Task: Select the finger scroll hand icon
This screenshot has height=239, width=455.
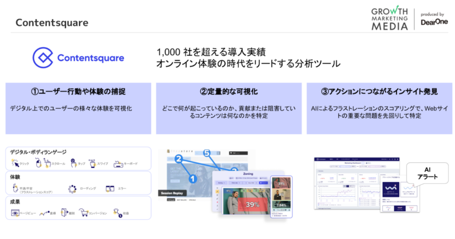Action: (47, 163)
